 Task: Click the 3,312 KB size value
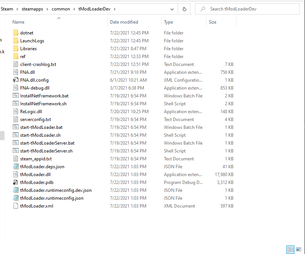pos(225,182)
